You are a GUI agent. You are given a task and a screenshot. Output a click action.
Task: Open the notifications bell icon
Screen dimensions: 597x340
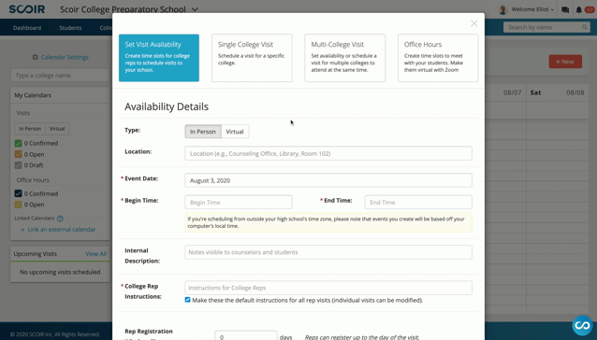(x=578, y=10)
